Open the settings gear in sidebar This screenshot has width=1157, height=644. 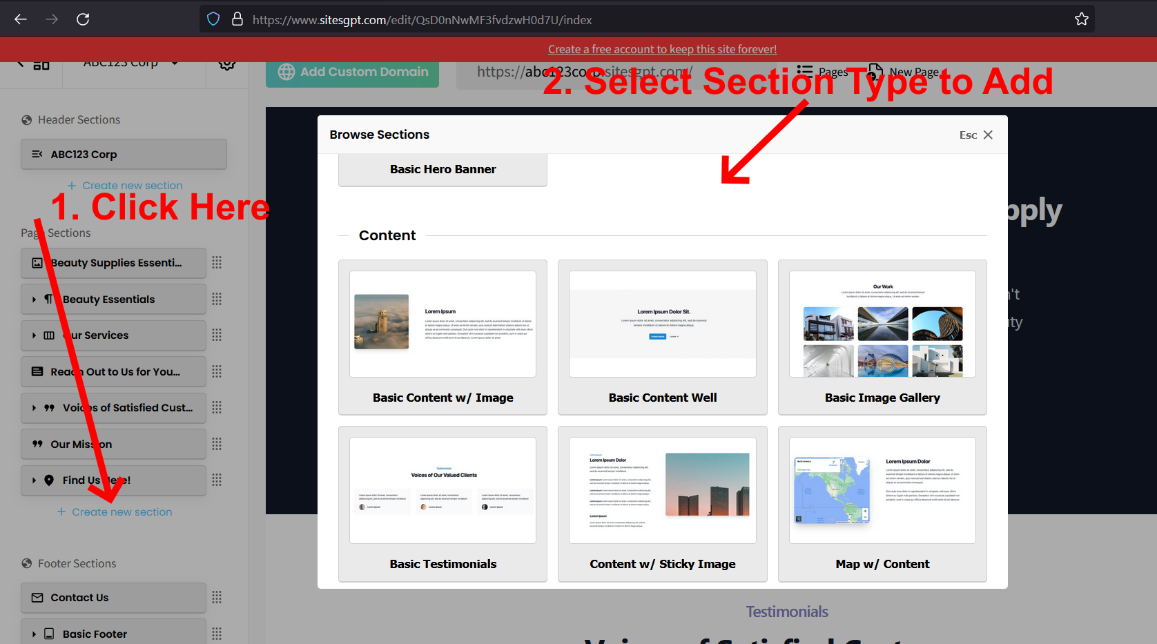(227, 65)
